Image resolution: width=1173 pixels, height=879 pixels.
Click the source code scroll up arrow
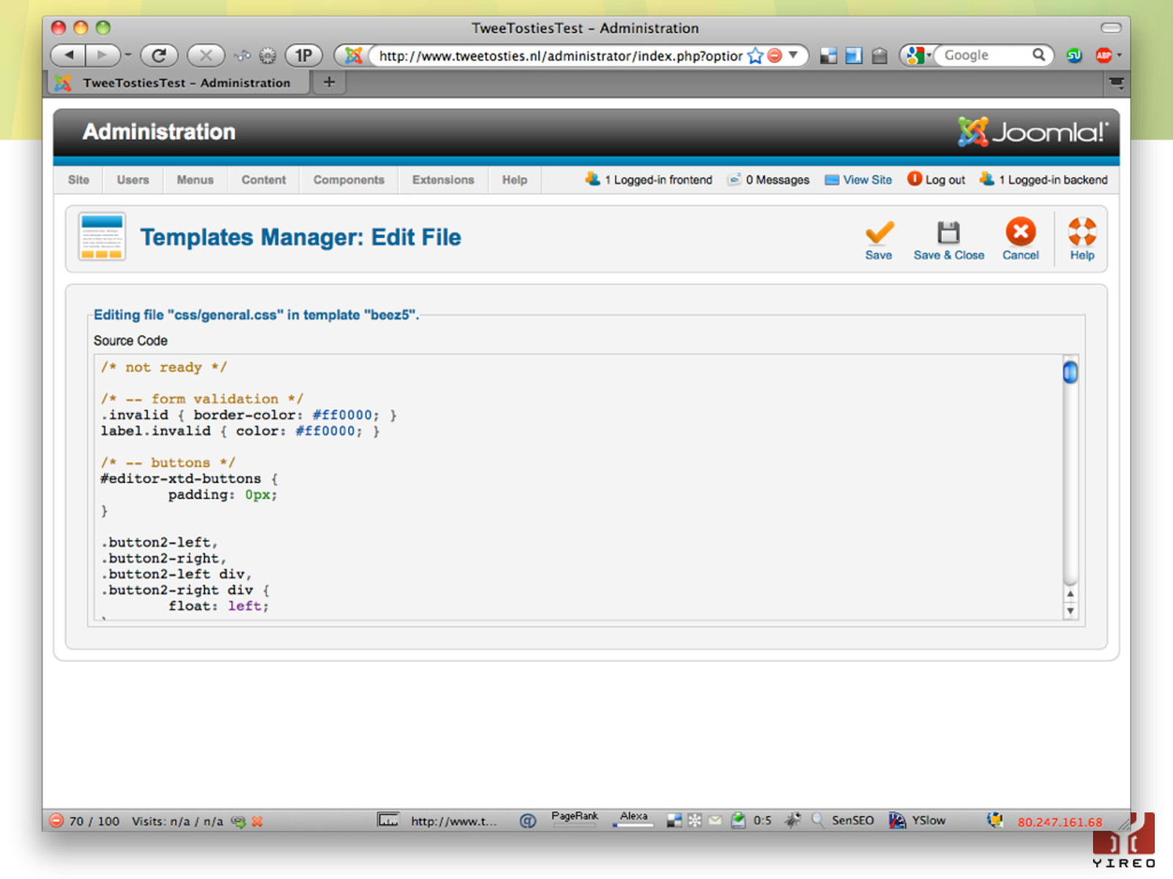[x=1070, y=594]
